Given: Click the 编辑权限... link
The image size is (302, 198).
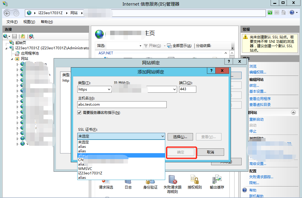Looking at the screenshot, I should (258, 72).
